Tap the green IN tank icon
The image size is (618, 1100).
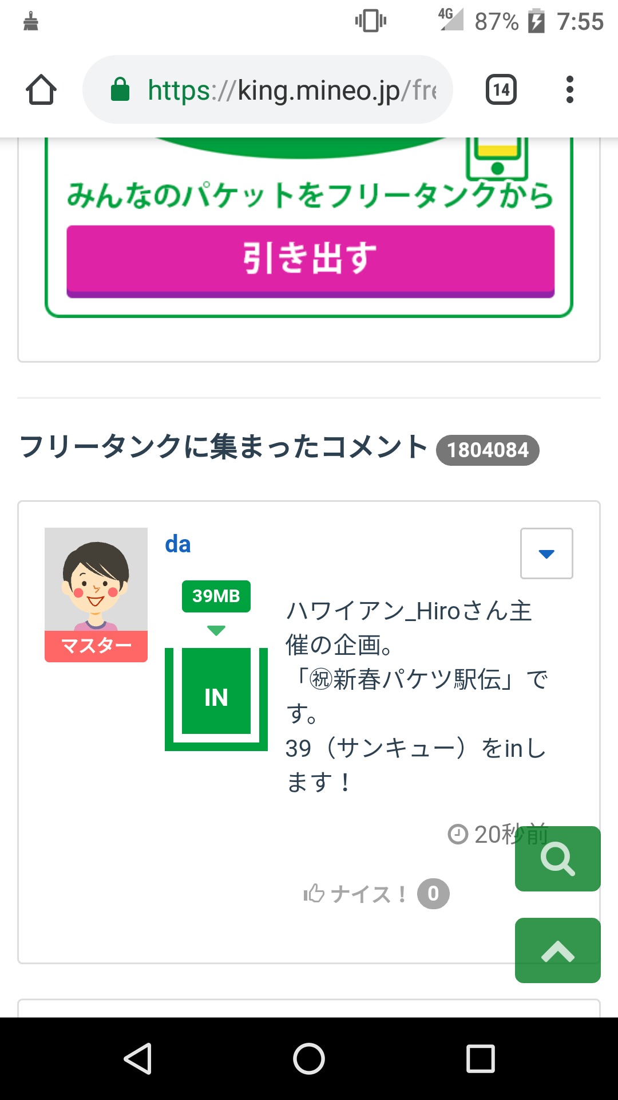(216, 698)
